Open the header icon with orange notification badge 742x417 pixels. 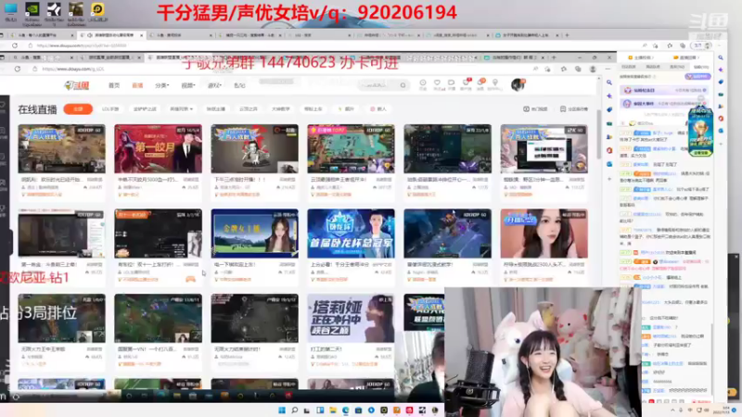pyautogui.click(x=480, y=83)
